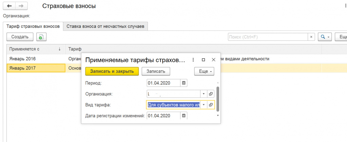Screen dimensions: 347x142
Task: Open the calendar for Дата регистрации изменений
Action: [184, 116]
